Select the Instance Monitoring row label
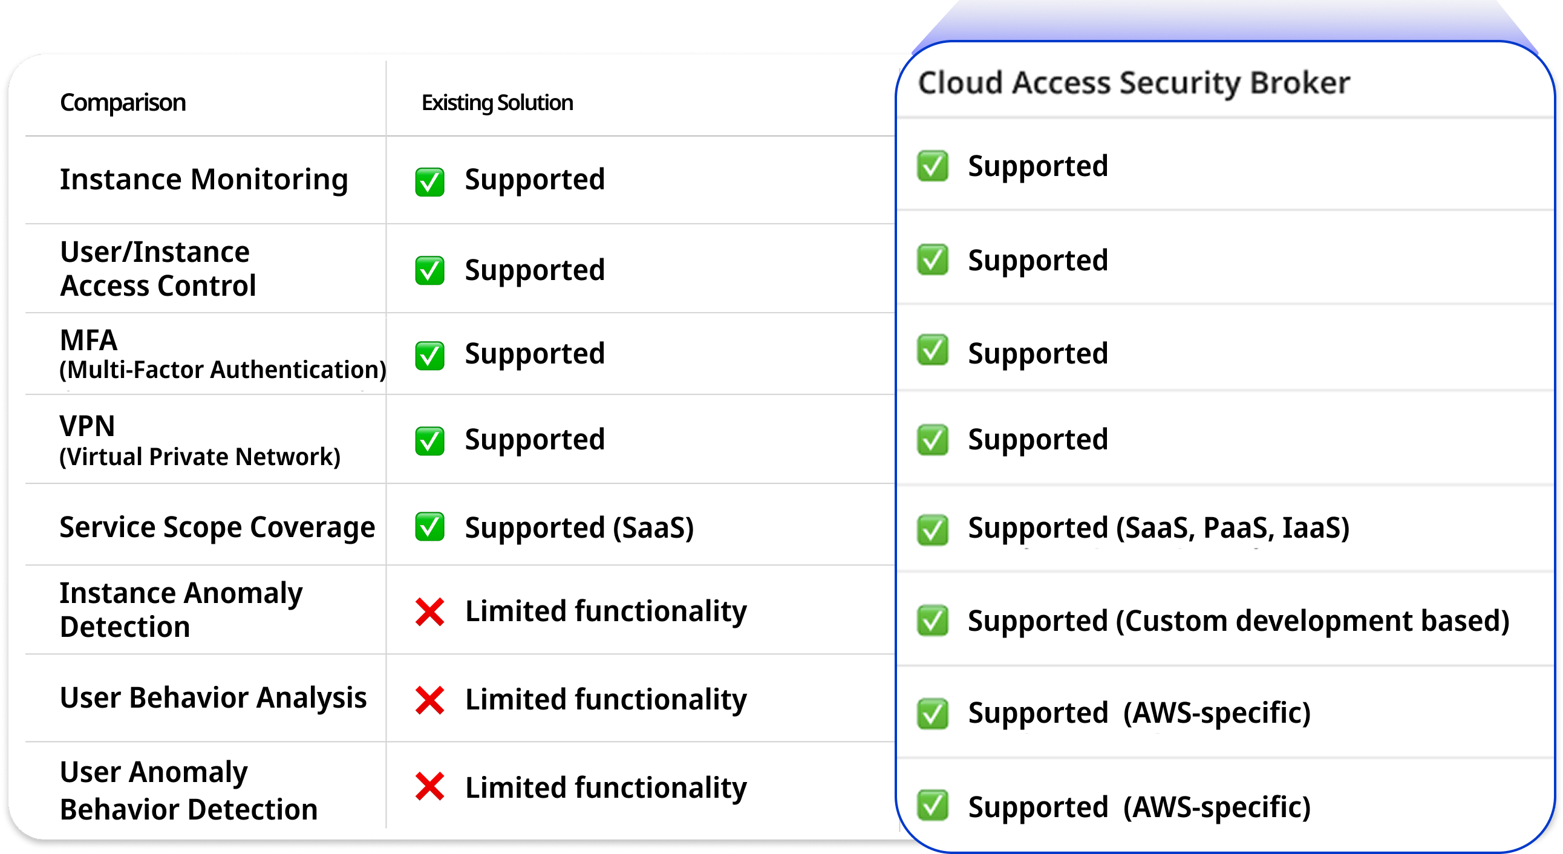Viewport: 1563px width, 854px height. (204, 180)
